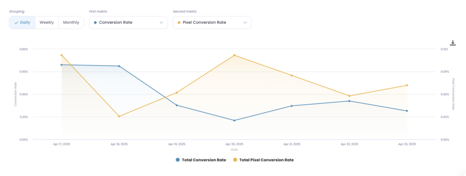Select the orange peak data point at Apr 20, 2025
Viewport: 466px width, 176px height.
(x=234, y=55)
